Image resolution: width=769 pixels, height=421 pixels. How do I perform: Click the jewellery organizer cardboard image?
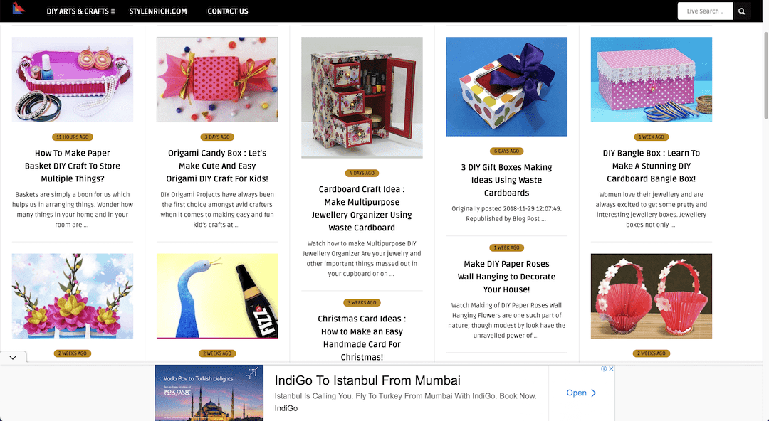pyautogui.click(x=362, y=97)
